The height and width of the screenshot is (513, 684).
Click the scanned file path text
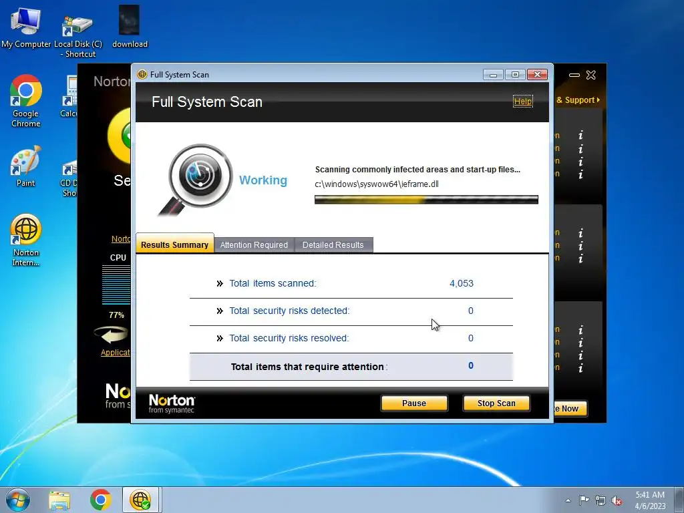tap(377, 184)
